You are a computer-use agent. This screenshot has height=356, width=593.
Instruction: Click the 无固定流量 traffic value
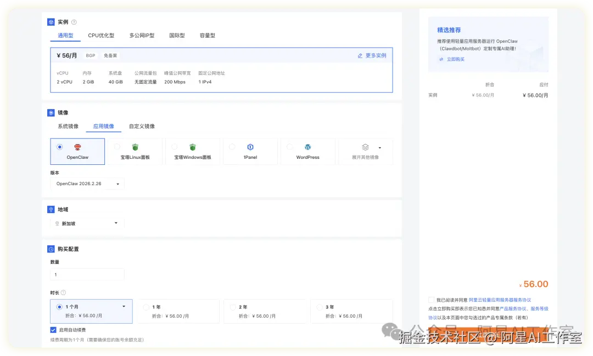146,82
